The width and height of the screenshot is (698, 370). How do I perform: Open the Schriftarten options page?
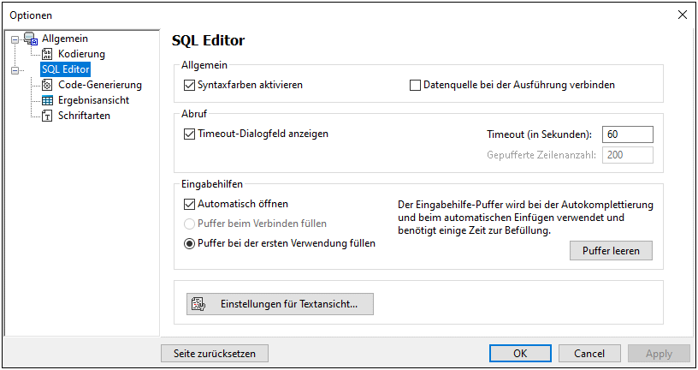(84, 116)
